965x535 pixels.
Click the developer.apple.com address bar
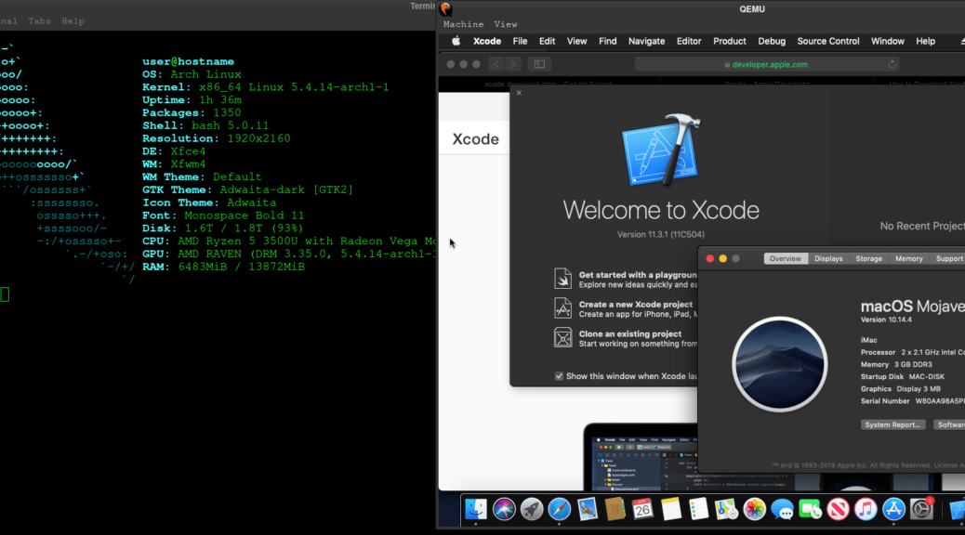(767, 64)
